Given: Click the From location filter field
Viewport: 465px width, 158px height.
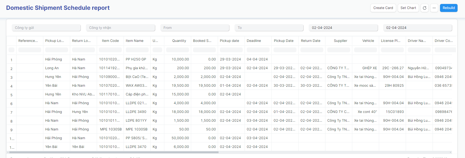Looking at the screenshot, I should [195, 28].
